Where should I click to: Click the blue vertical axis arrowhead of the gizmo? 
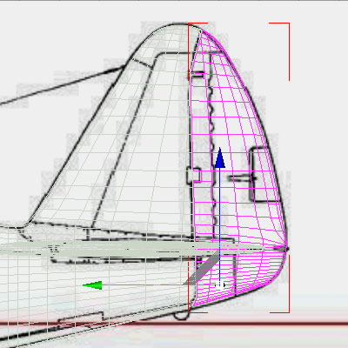tap(220, 157)
